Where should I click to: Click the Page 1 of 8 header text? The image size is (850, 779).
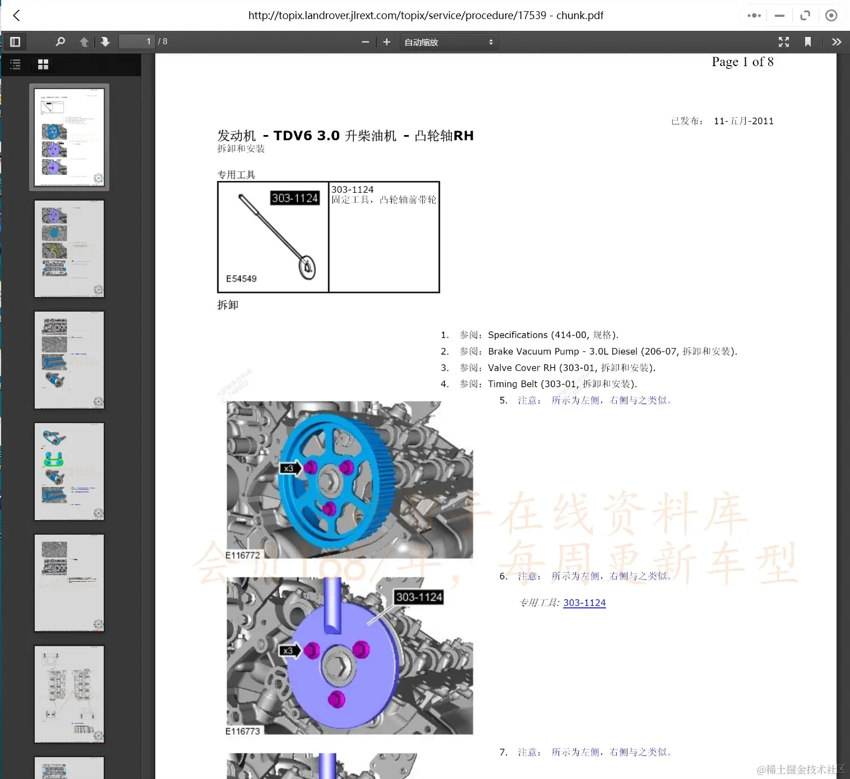pyautogui.click(x=742, y=62)
